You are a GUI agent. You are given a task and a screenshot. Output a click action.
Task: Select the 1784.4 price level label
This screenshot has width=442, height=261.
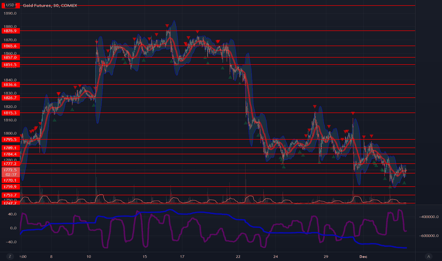(11, 154)
